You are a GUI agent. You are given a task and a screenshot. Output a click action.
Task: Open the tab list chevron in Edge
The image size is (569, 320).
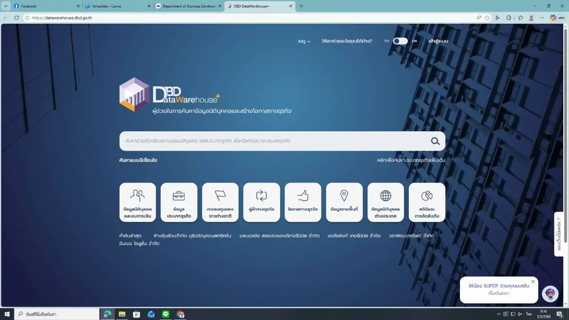click(6, 6)
